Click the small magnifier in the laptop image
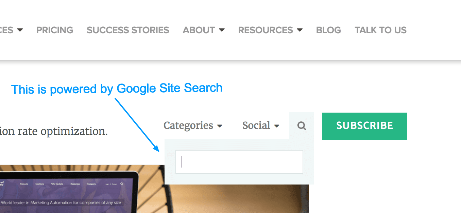 pyautogui.click(x=122, y=184)
